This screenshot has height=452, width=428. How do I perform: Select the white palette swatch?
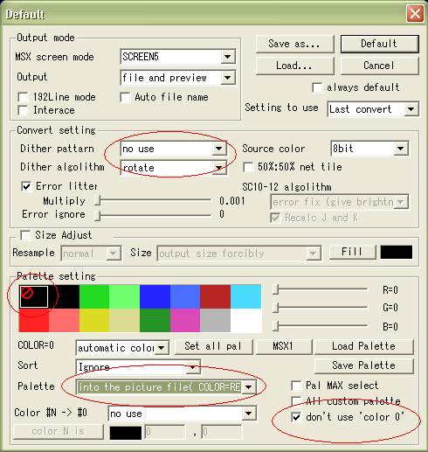tap(245, 320)
